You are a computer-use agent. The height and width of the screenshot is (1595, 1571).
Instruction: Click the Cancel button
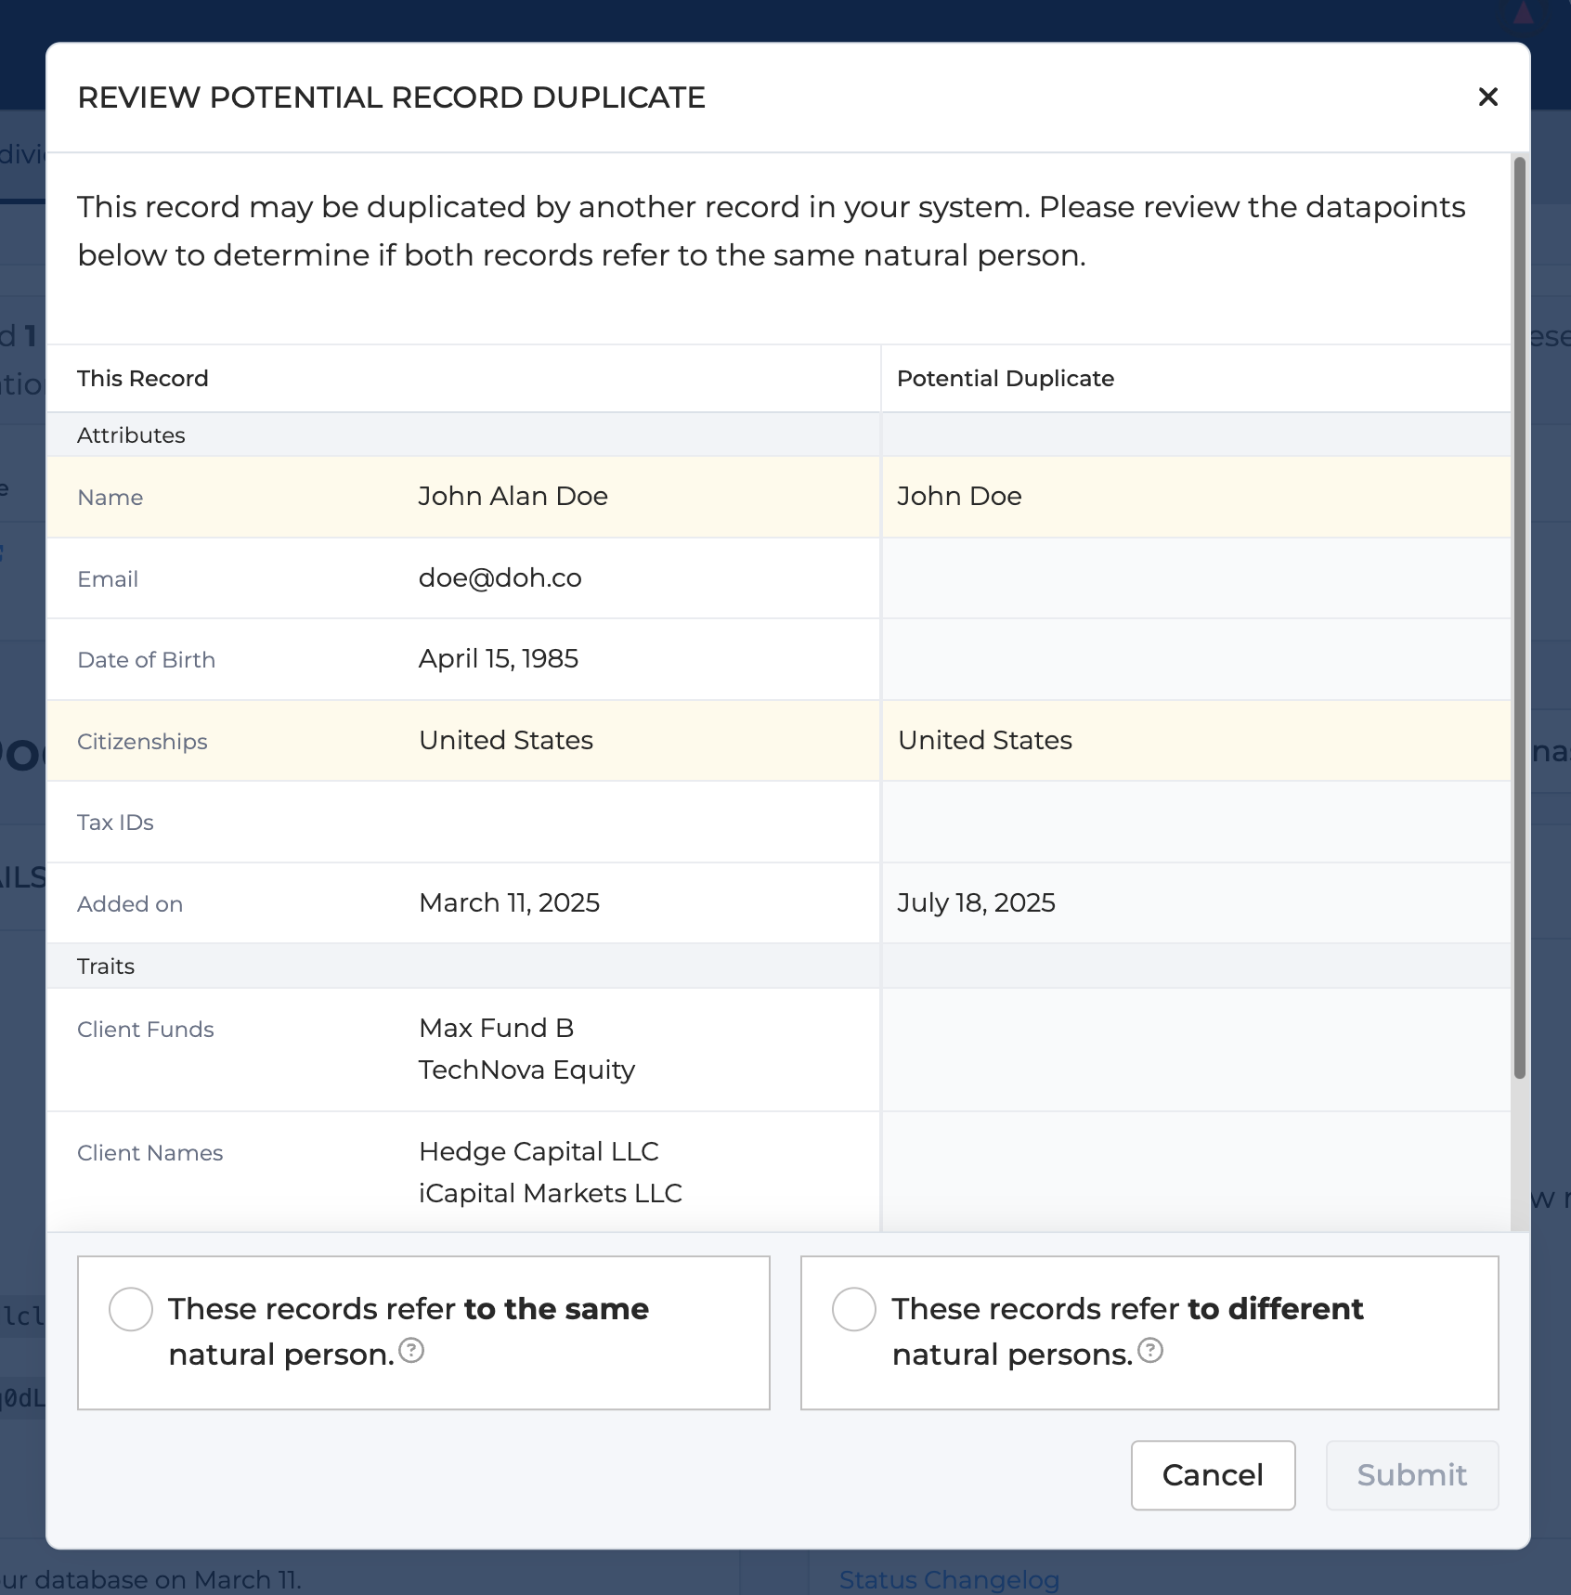[1213, 1475]
